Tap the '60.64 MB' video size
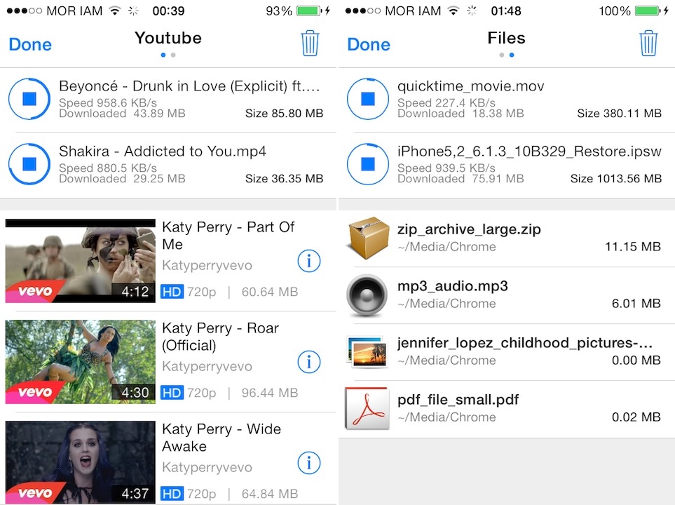This screenshot has height=505, width=675. [x=269, y=292]
